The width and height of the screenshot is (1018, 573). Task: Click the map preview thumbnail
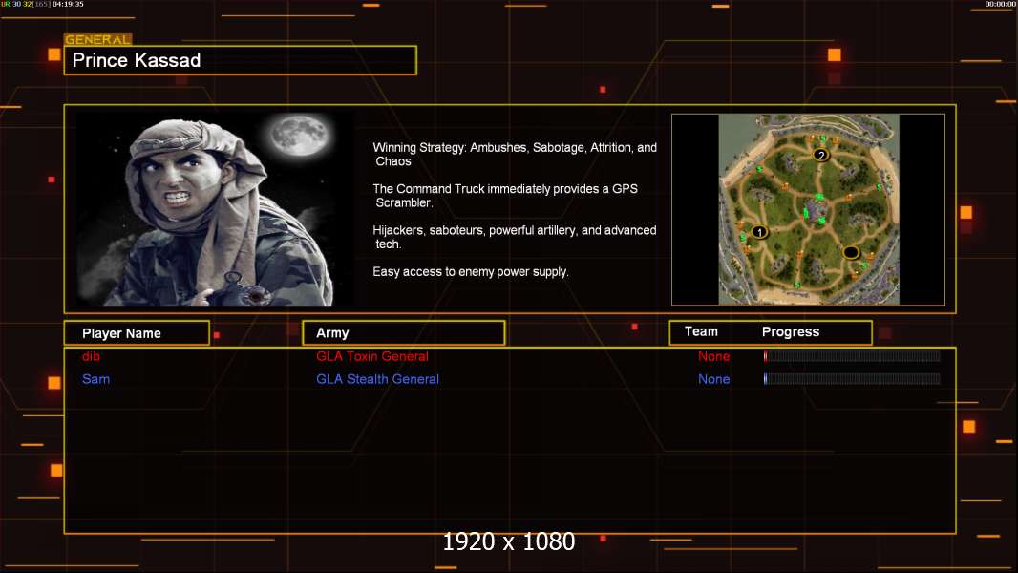(x=808, y=209)
